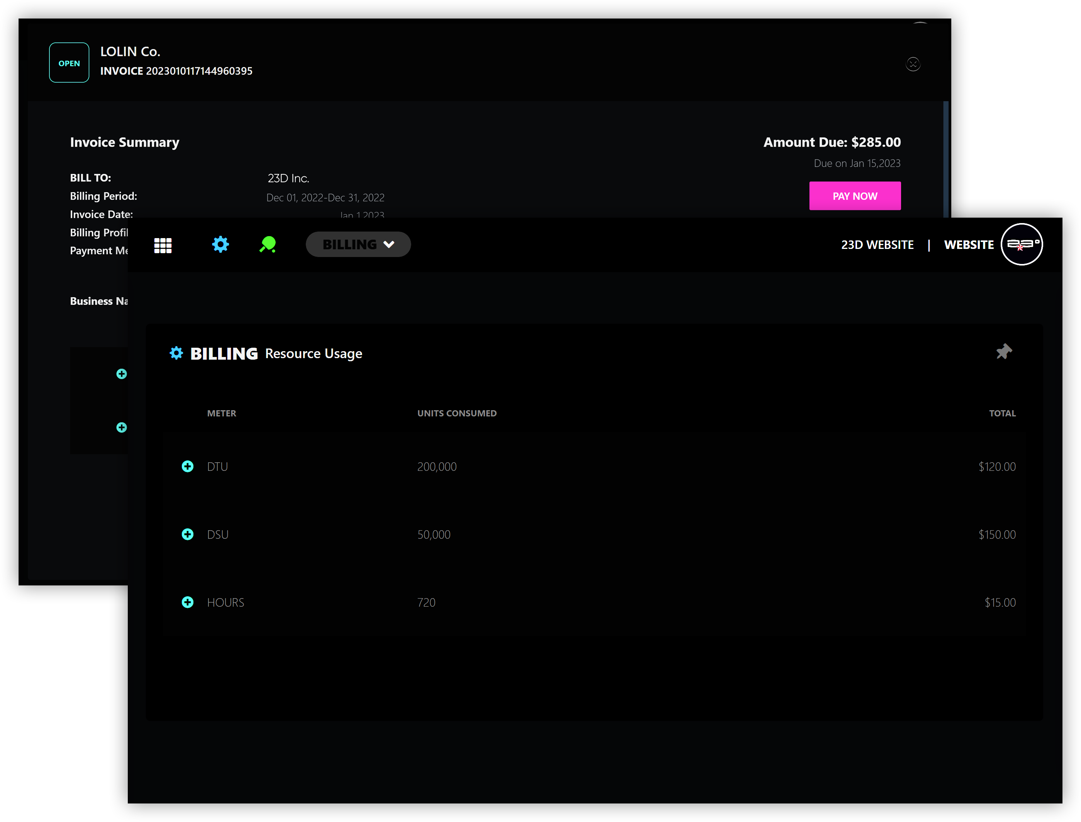The width and height of the screenshot is (1081, 822).
Task: Open the 23D WEBSITE link
Action: tap(877, 245)
